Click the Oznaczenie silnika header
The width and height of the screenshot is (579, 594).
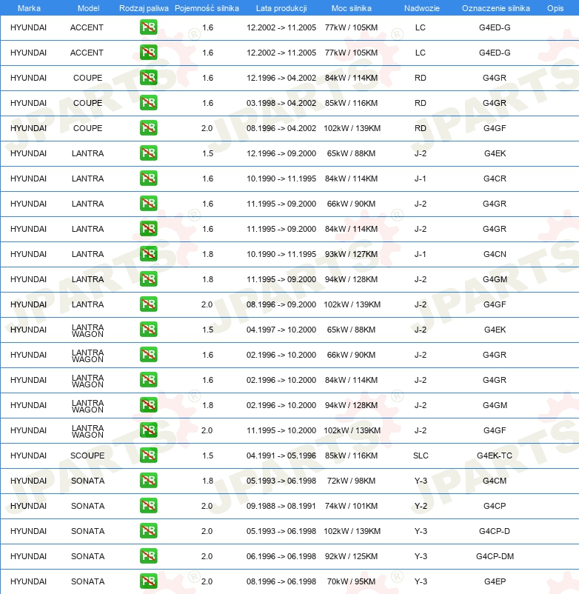[x=495, y=8]
